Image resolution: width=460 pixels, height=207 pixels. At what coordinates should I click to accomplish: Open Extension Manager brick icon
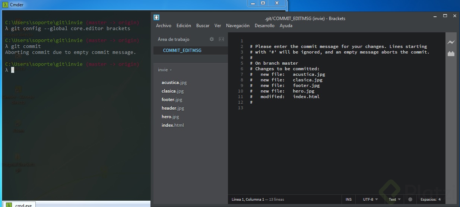[x=451, y=54]
